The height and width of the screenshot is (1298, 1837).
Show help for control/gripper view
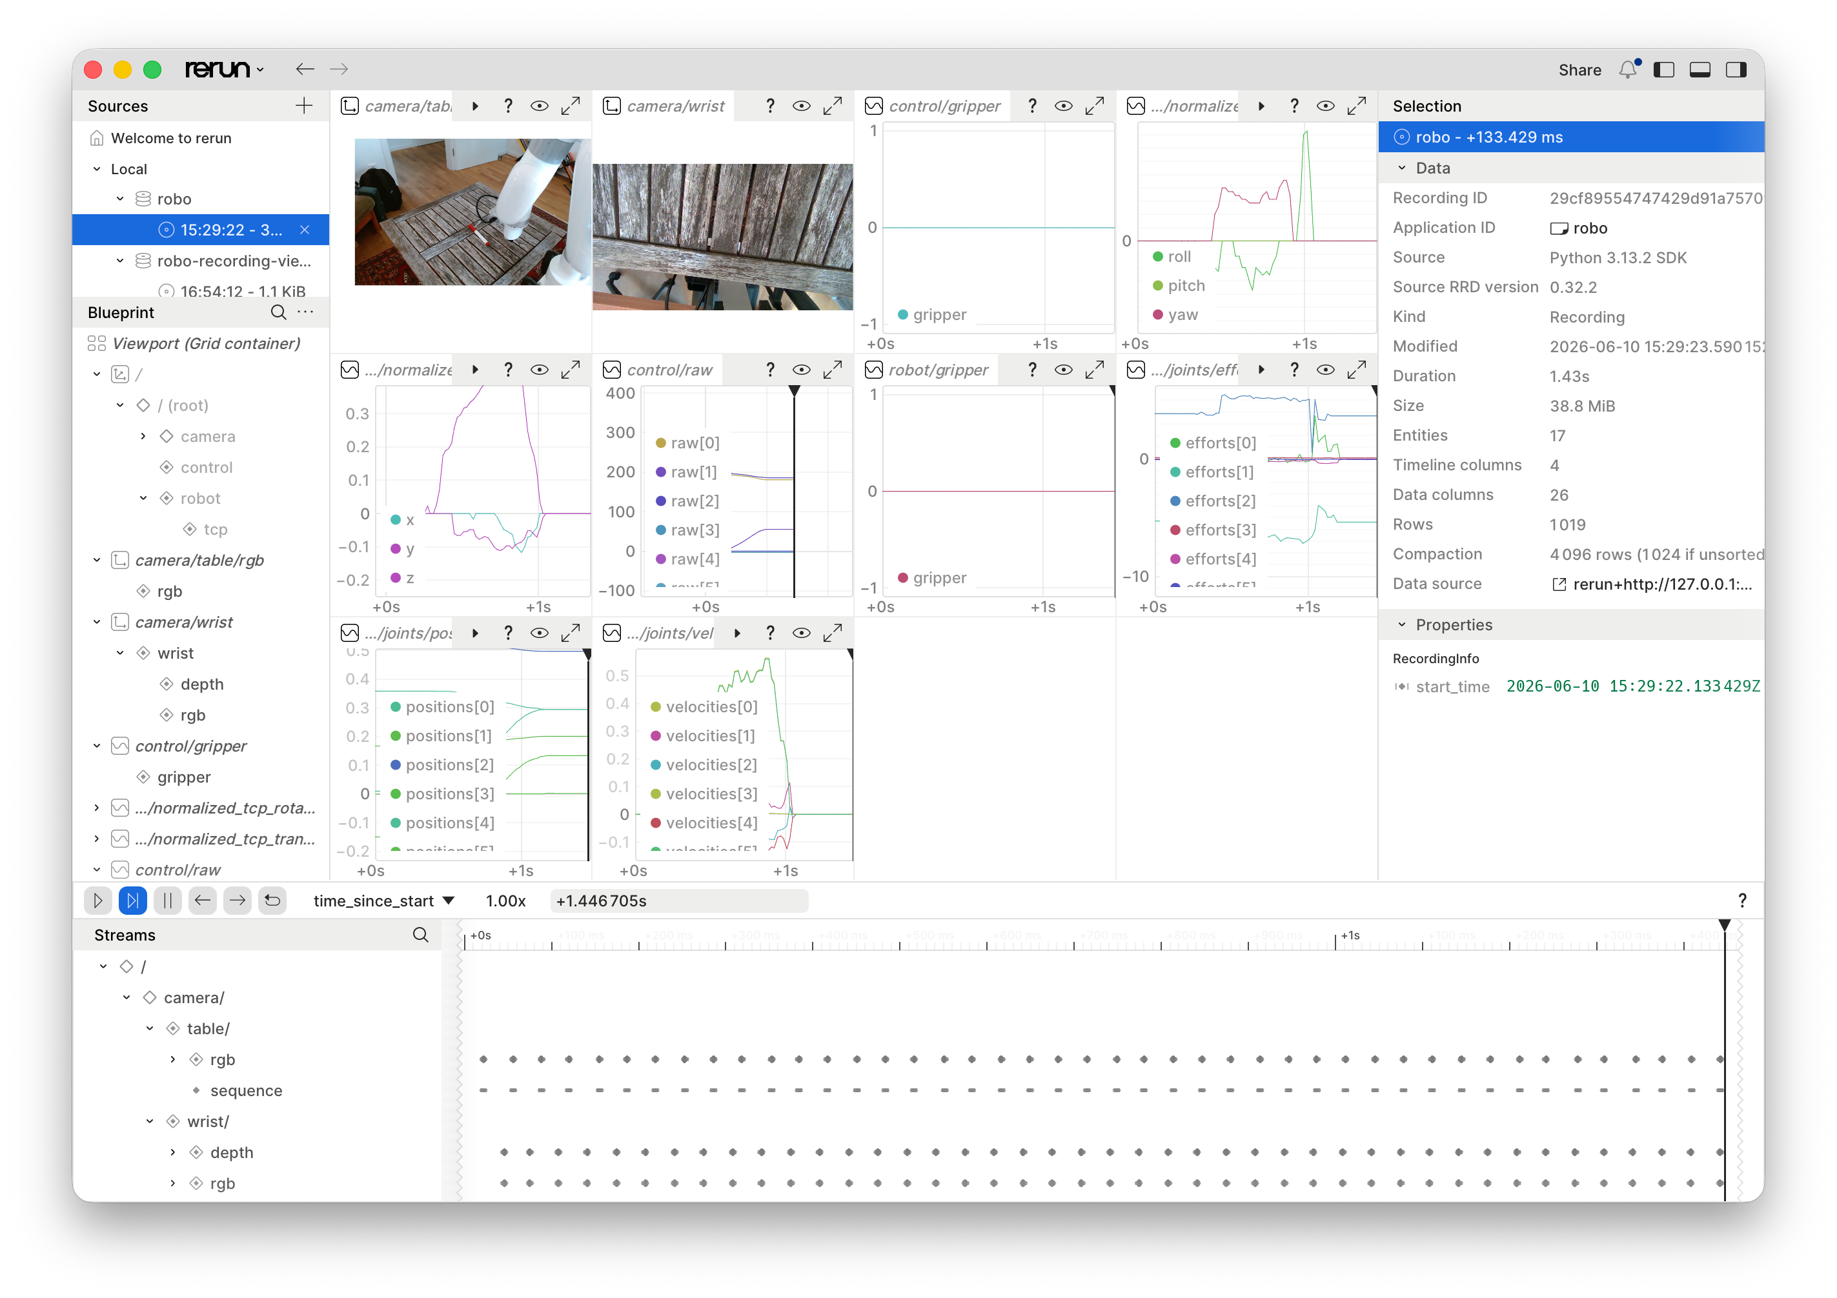(x=1032, y=106)
